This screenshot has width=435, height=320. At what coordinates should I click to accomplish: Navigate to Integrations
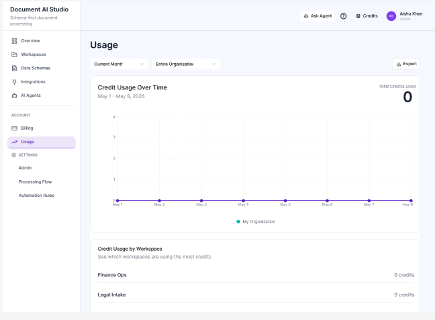click(x=42, y=81)
